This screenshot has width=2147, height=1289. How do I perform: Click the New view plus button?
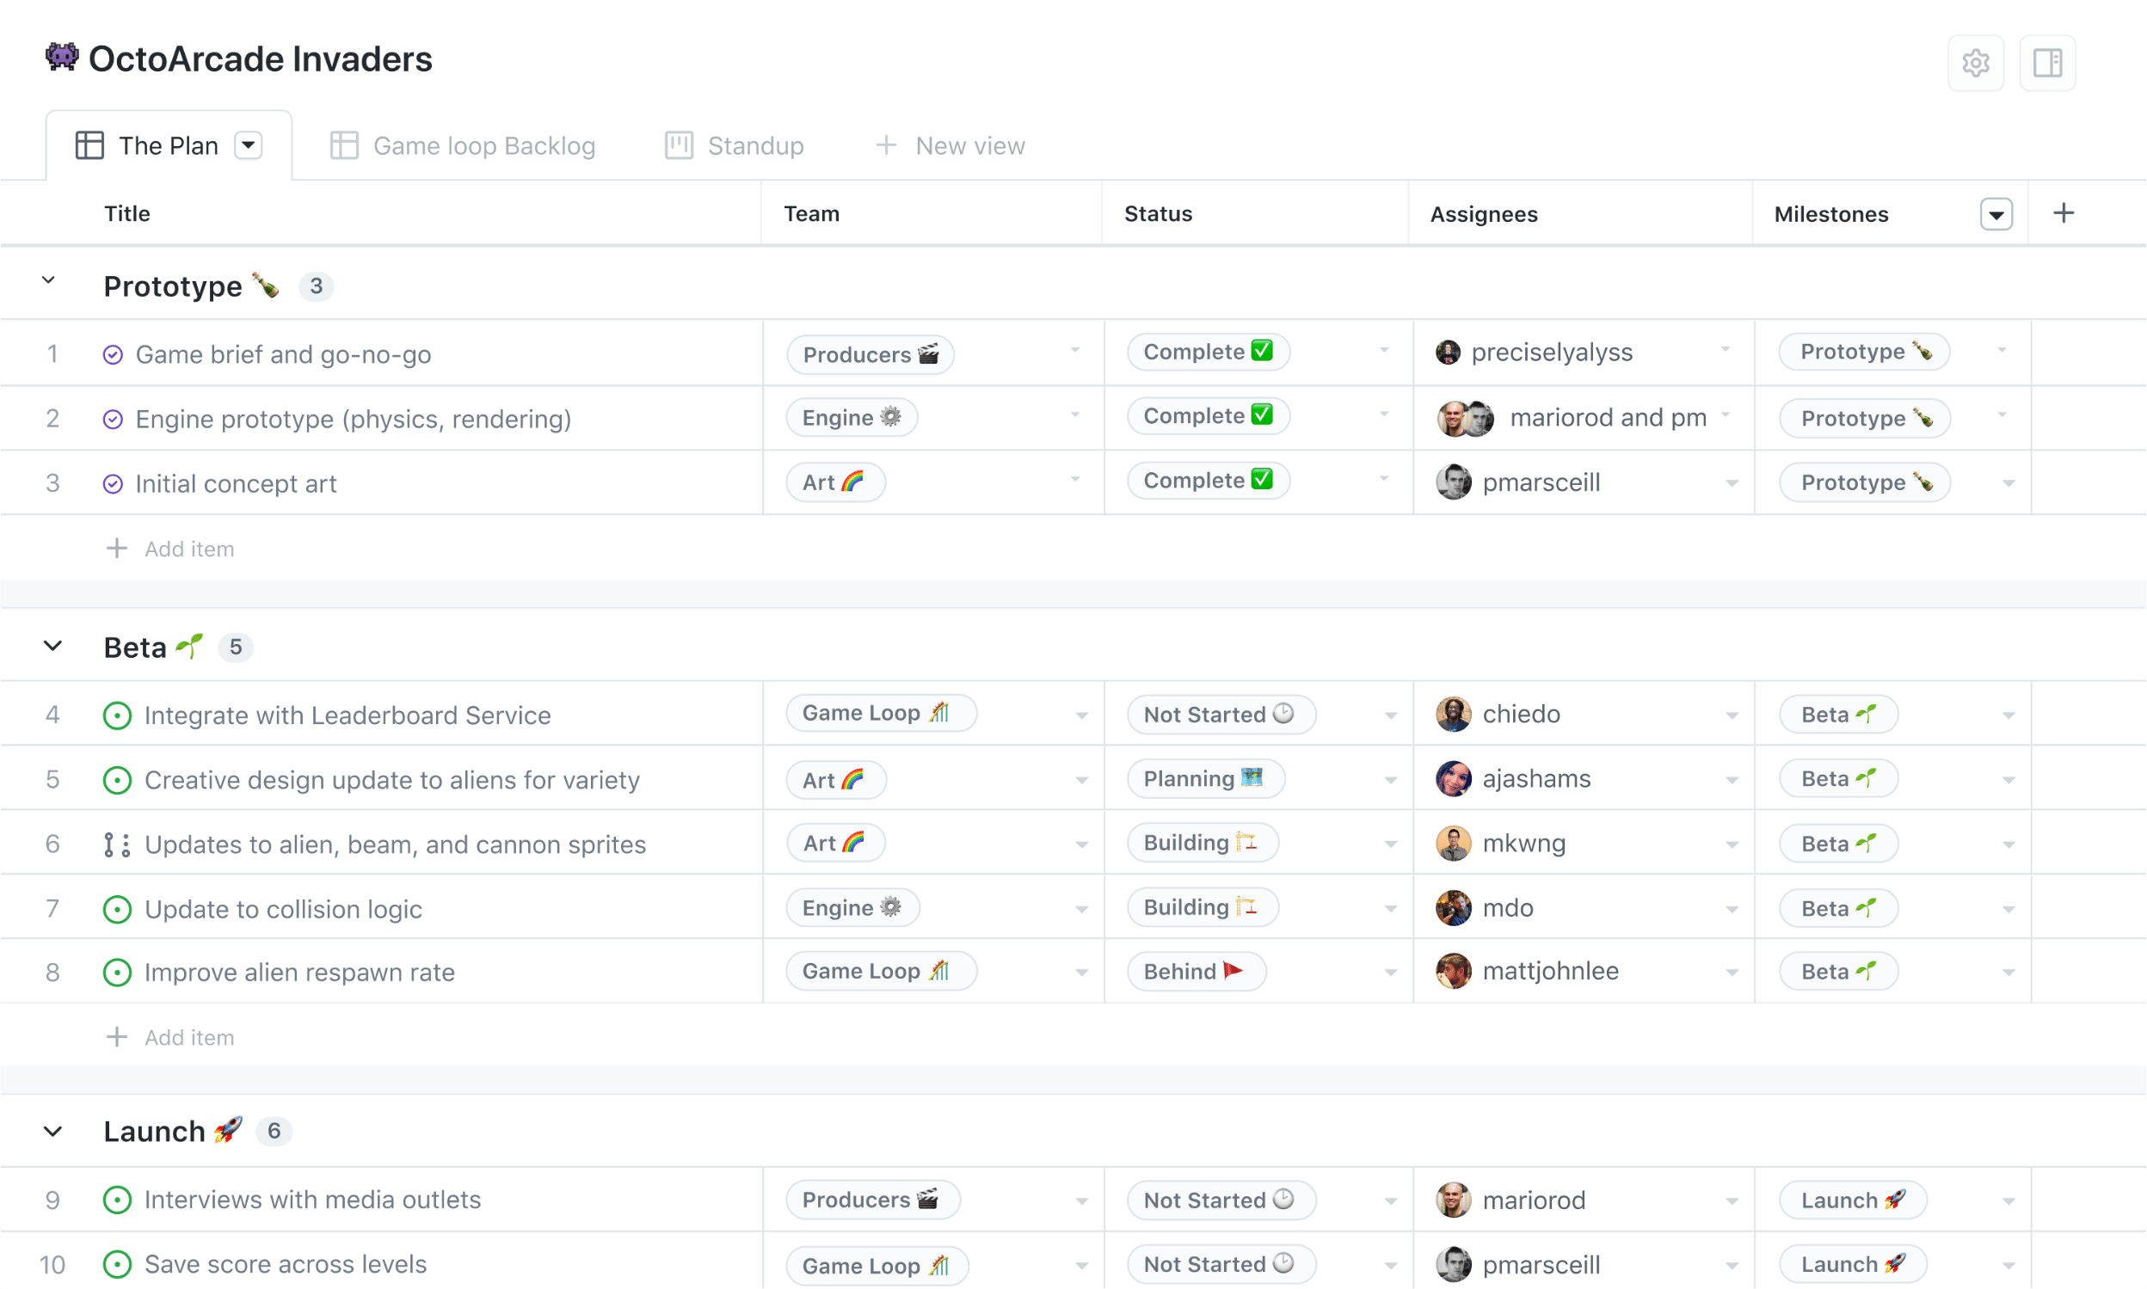[883, 145]
